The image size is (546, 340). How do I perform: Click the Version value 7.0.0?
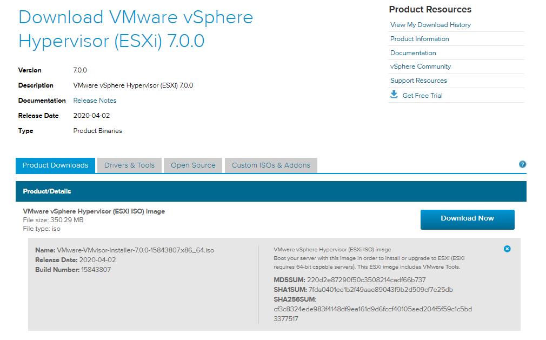tap(80, 70)
